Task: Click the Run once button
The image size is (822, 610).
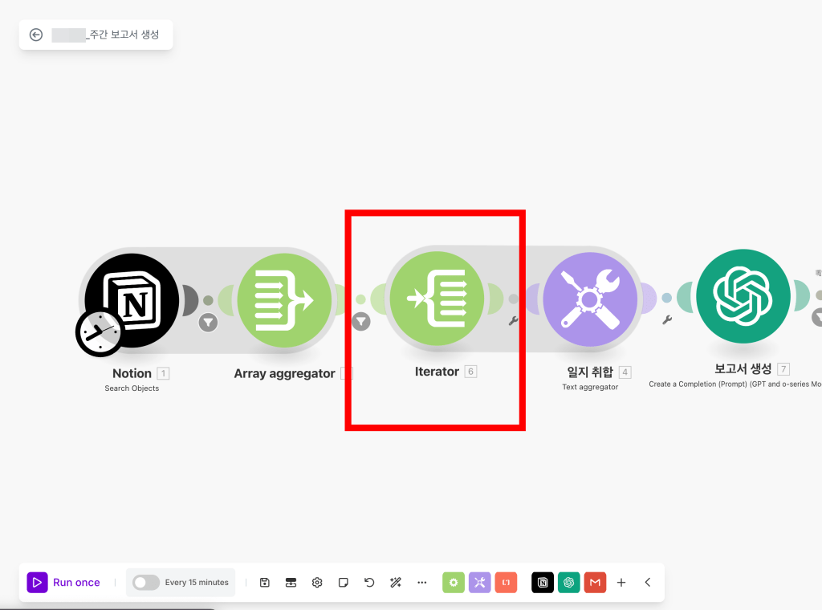Action: pyautogui.click(x=64, y=582)
